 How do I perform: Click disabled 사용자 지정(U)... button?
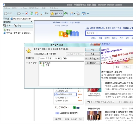tap(75, 54)
